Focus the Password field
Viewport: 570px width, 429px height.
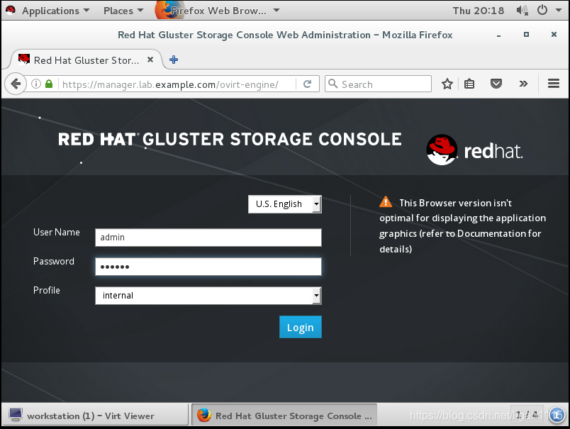(x=208, y=267)
